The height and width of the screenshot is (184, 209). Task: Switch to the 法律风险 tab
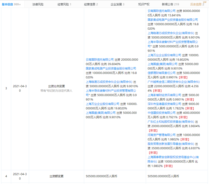(x=38, y=4)
